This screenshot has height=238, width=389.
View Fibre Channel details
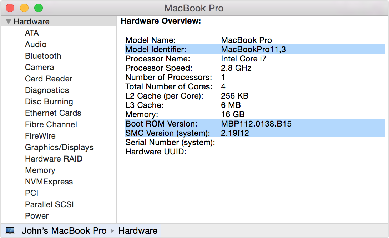click(x=51, y=124)
